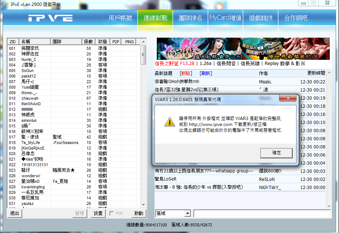The image size is (339, 233).
Task: Open the Replay 教學 & 影片 link
Action: (x=285, y=64)
